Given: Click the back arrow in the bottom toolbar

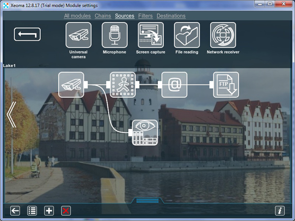Looking at the screenshot, I should pyautogui.click(x=15, y=211).
